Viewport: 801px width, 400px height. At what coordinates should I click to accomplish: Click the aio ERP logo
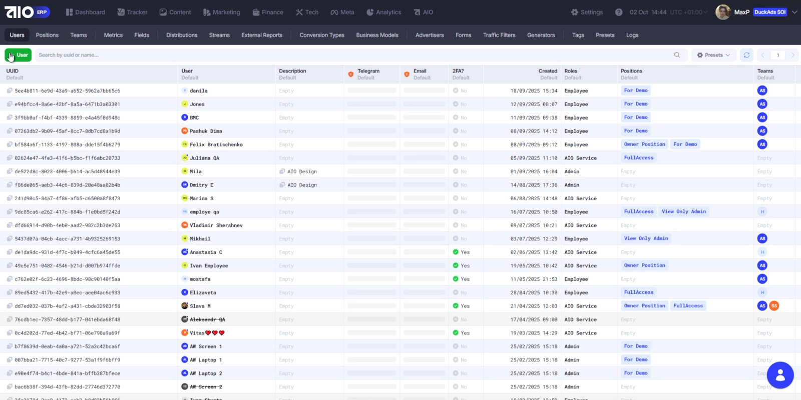point(27,12)
